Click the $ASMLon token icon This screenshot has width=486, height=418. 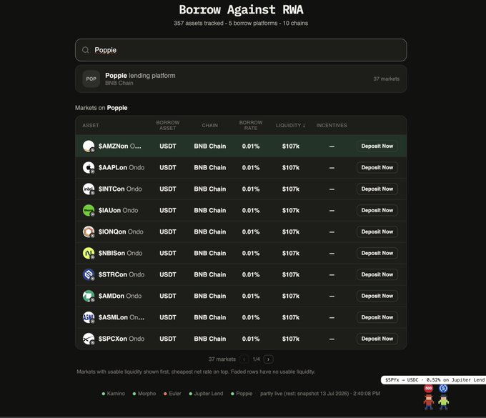pos(89,317)
